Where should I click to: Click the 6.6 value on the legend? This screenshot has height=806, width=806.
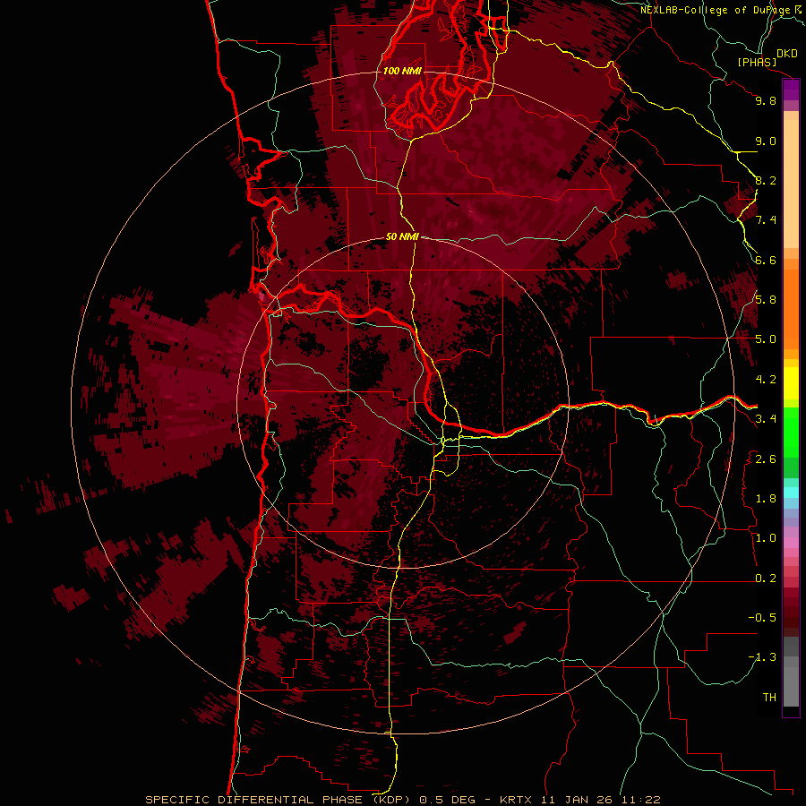(x=766, y=260)
